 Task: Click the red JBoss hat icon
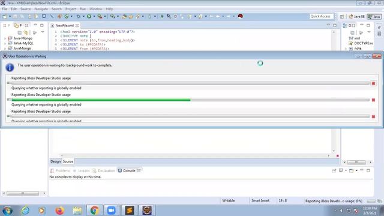coord(240,16)
